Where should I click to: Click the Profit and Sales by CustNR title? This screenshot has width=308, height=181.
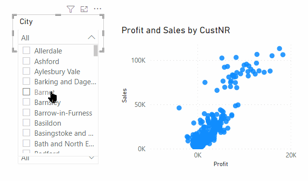[176, 30]
